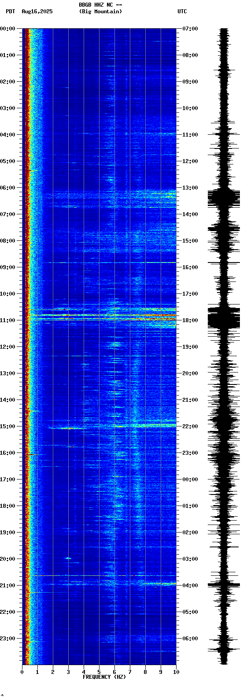The image size is (243, 700).
Task: Select the 06:00 tick label on the PDT axis
Action: click(x=7, y=188)
